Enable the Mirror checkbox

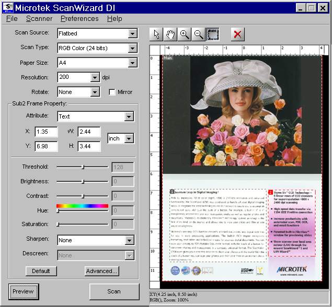112,92
